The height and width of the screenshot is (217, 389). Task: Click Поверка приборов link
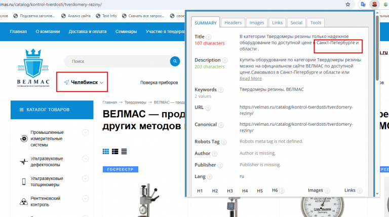[159, 83]
